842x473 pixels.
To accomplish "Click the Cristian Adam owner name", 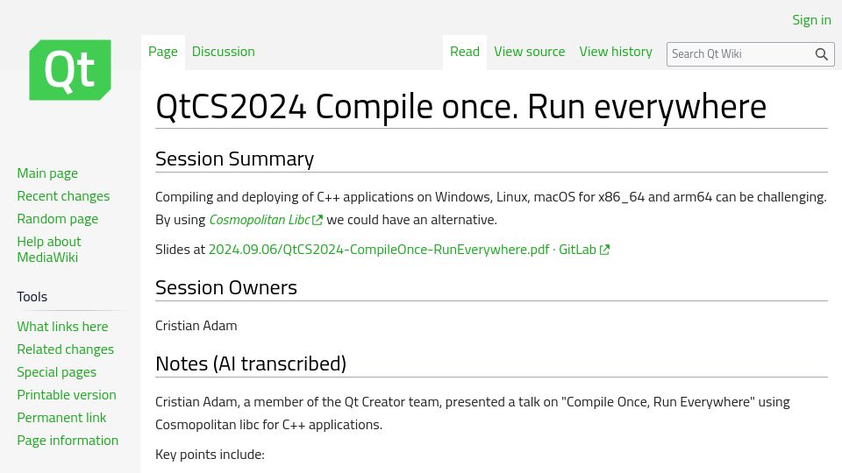I will [x=196, y=326].
